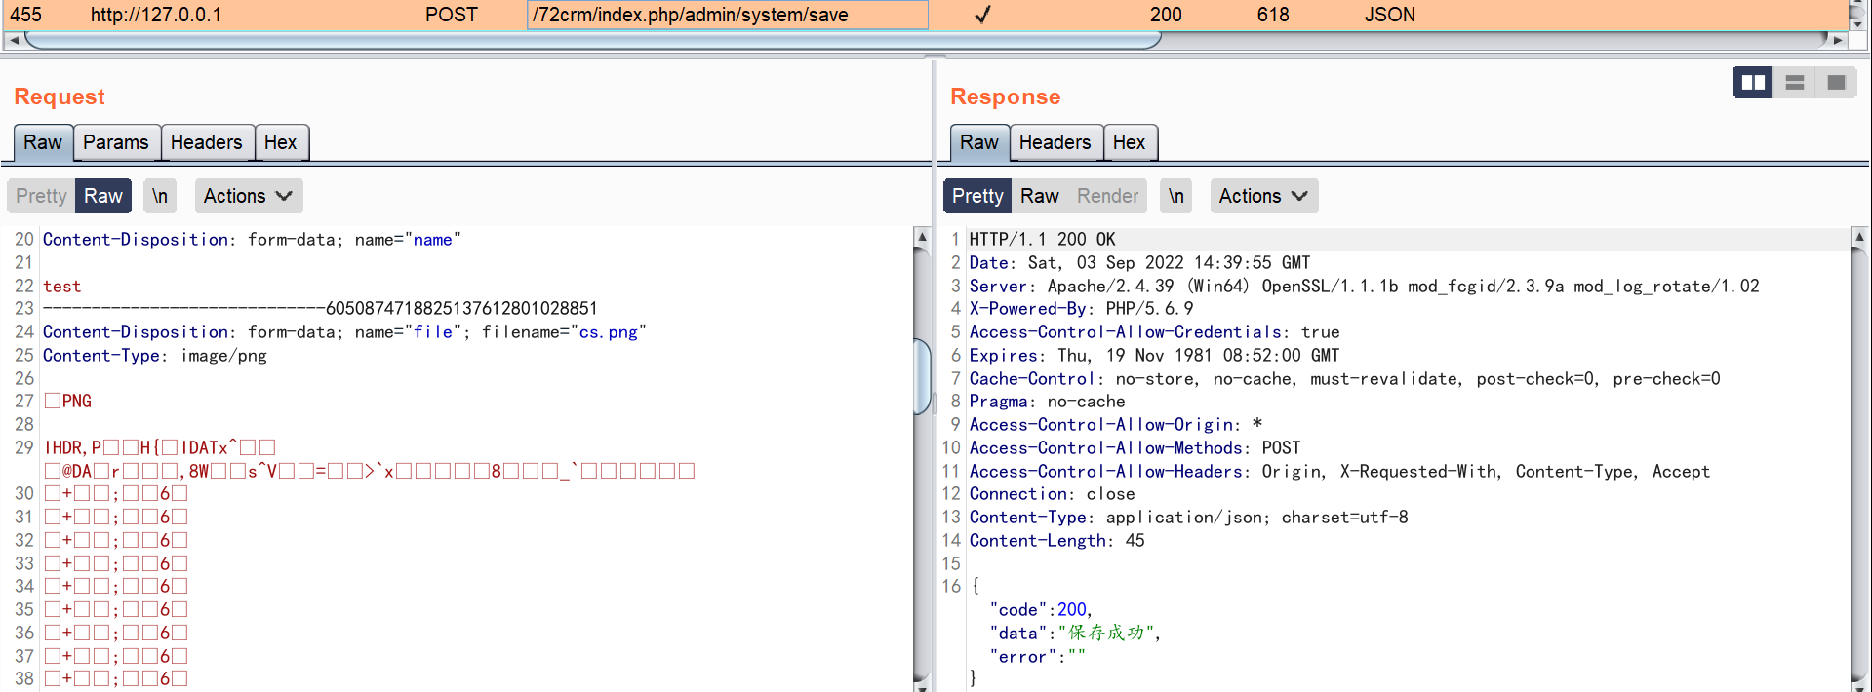
Task: Click the response pane scroll up arrow
Action: (1859, 237)
